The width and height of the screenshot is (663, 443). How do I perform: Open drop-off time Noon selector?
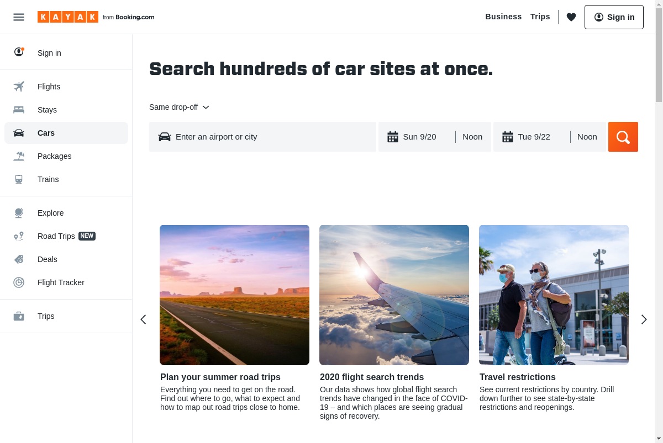[587, 137]
